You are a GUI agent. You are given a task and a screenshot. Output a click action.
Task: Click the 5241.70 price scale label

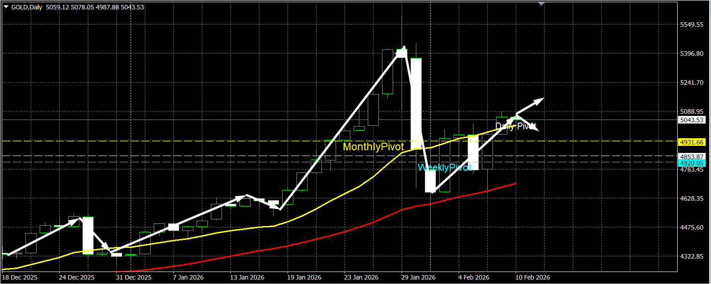pyautogui.click(x=692, y=83)
